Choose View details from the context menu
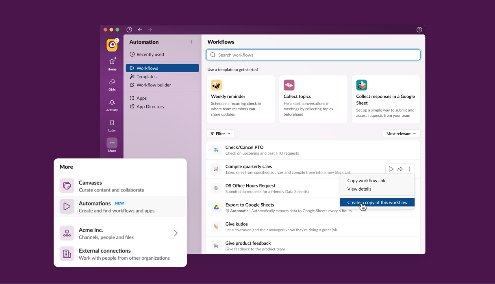 pos(359,189)
